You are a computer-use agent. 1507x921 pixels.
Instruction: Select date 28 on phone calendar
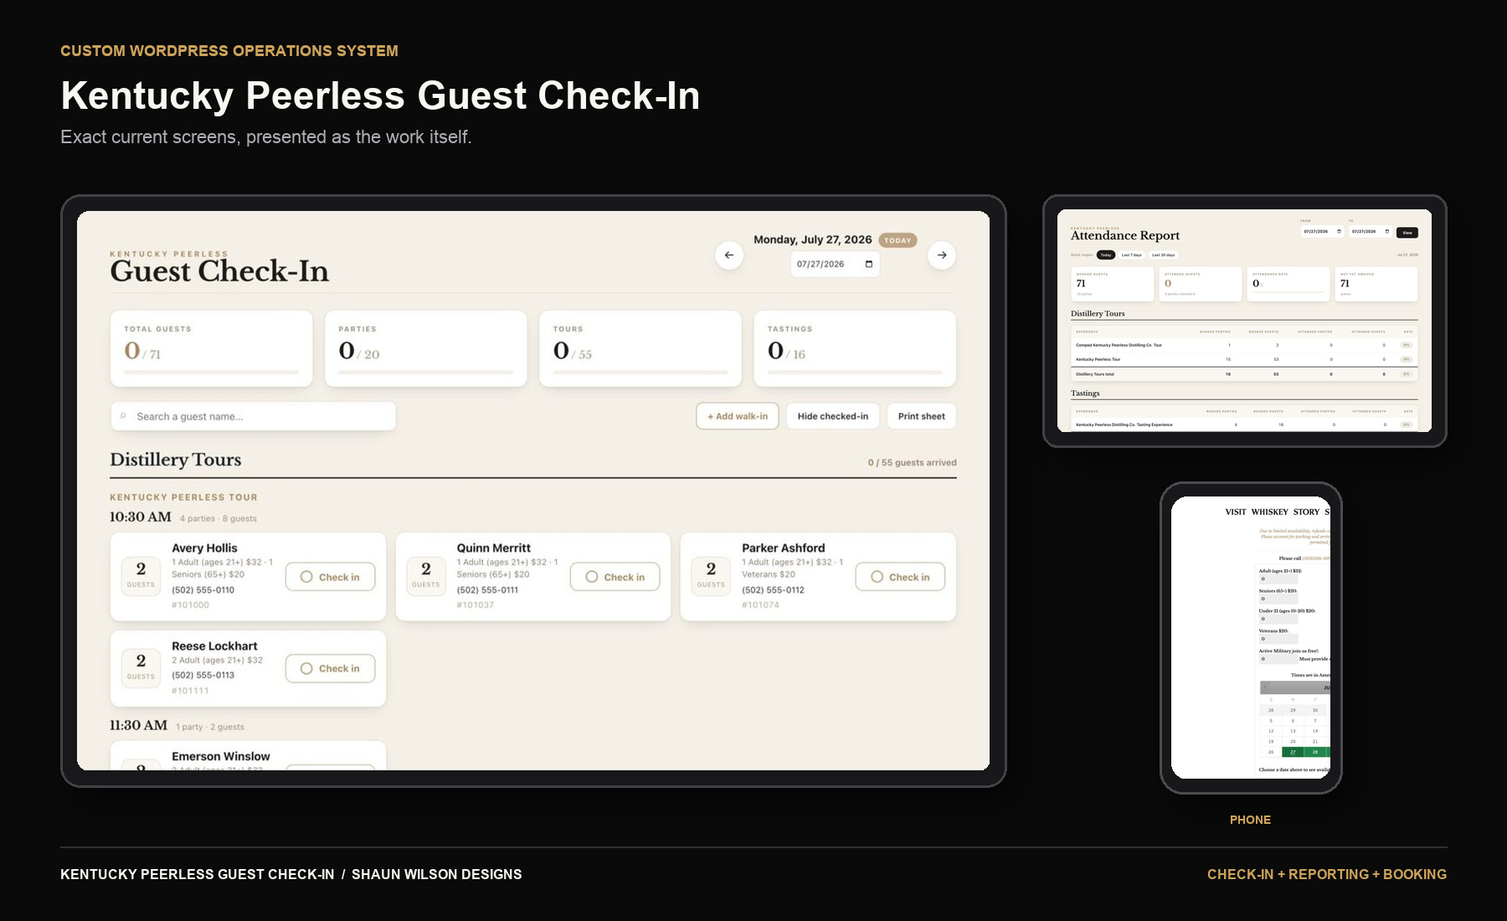1315,752
